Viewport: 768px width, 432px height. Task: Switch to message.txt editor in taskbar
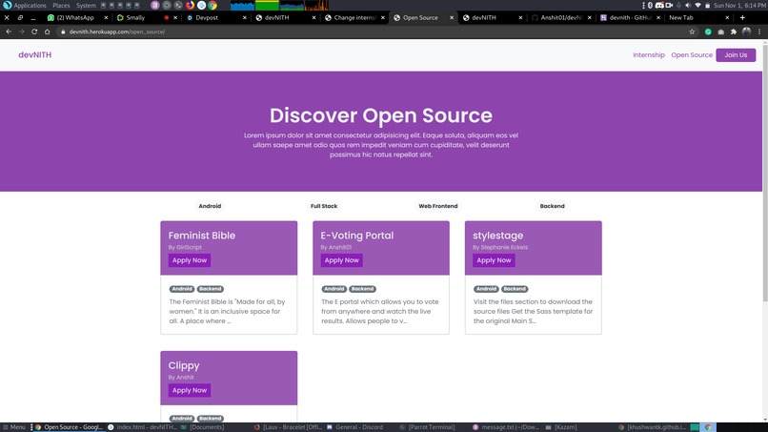pyautogui.click(x=505, y=427)
